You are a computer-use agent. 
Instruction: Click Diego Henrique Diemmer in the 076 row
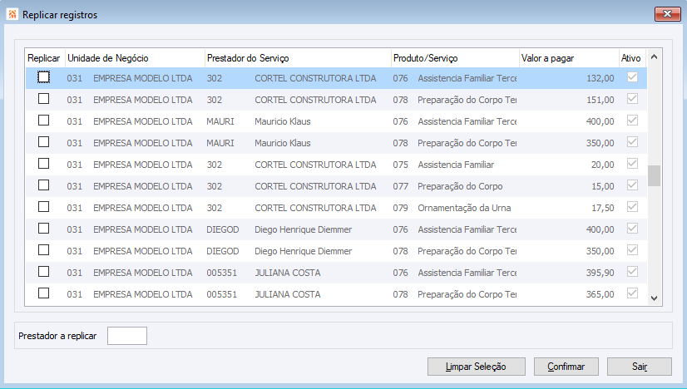click(304, 229)
